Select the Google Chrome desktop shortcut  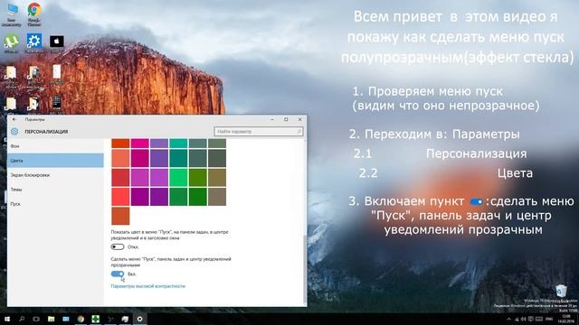(34, 14)
